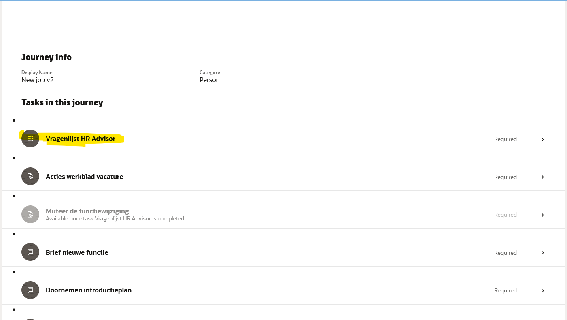Expand the Doornemen introductieplan row chevron
Image resolution: width=567 pixels, height=320 pixels.
tap(543, 291)
